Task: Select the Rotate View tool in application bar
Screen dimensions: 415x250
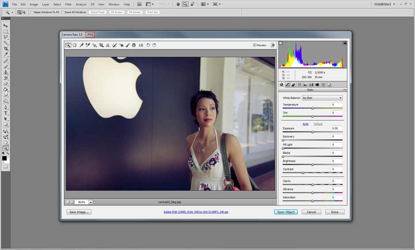Action: [192, 4]
